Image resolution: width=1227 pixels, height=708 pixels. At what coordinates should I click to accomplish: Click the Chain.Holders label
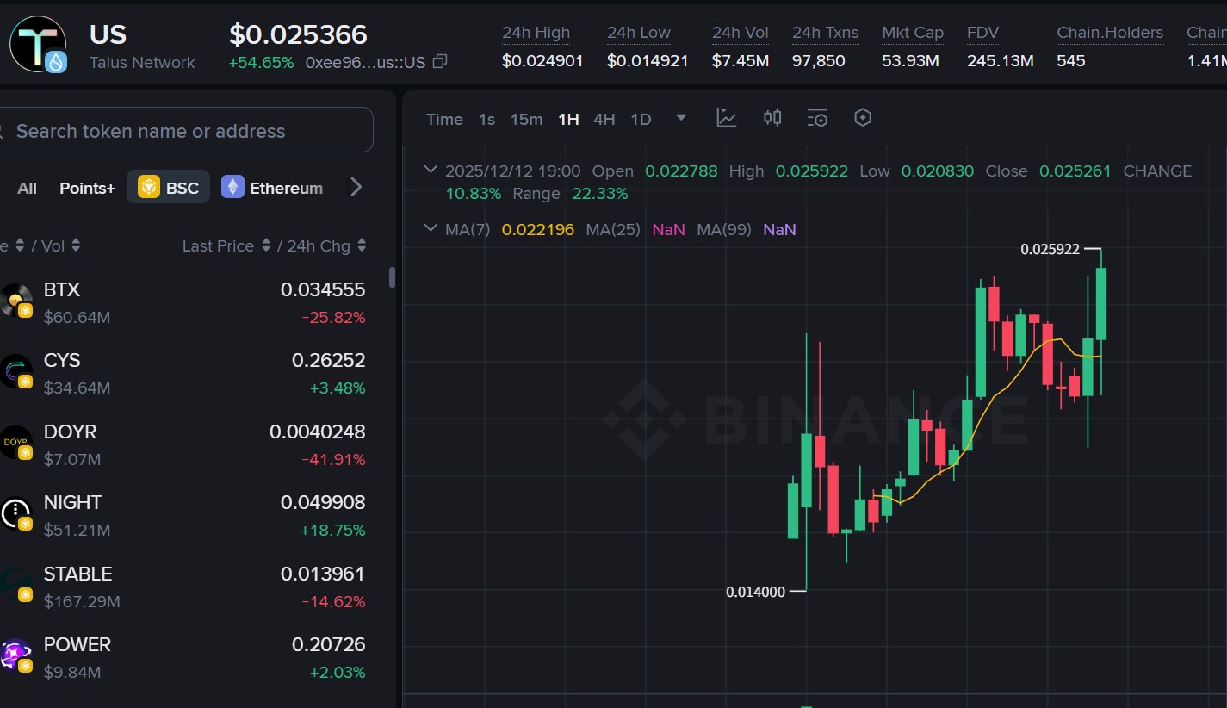click(x=1110, y=33)
